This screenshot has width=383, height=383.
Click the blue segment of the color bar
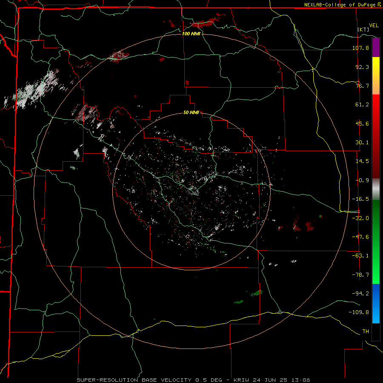tap(376, 303)
